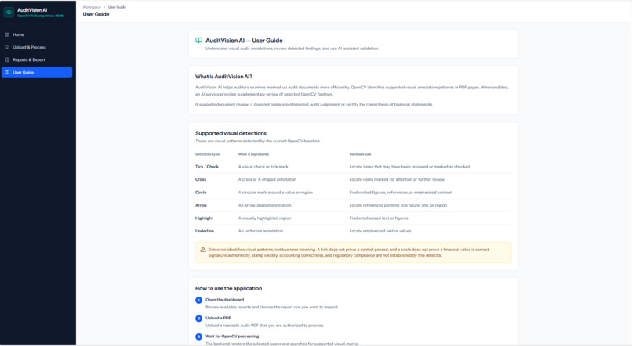
Task: Click 'Locate items marked for attention' cell
Action: click(x=397, y=179)
